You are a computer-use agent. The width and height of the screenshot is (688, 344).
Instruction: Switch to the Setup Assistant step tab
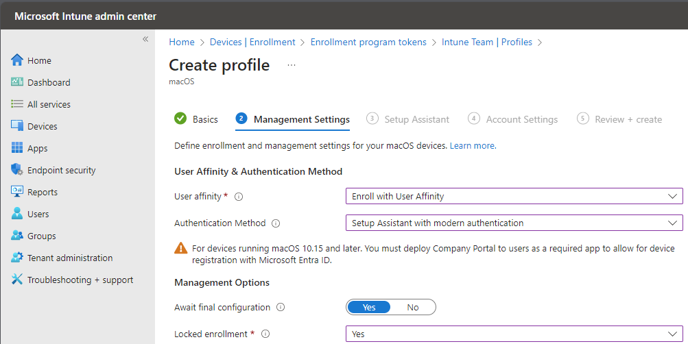tap(408, 119)
